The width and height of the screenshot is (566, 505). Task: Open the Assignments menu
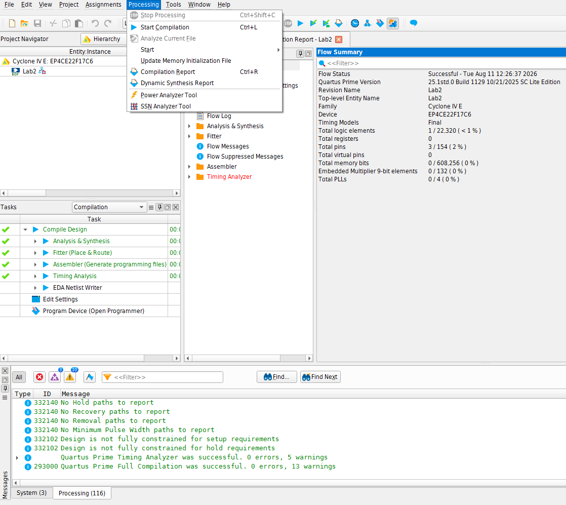[103, 5]
